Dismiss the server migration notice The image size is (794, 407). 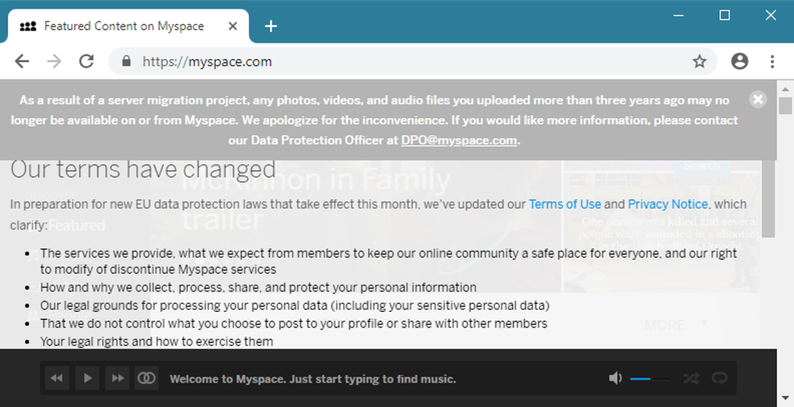coord(758,98)
